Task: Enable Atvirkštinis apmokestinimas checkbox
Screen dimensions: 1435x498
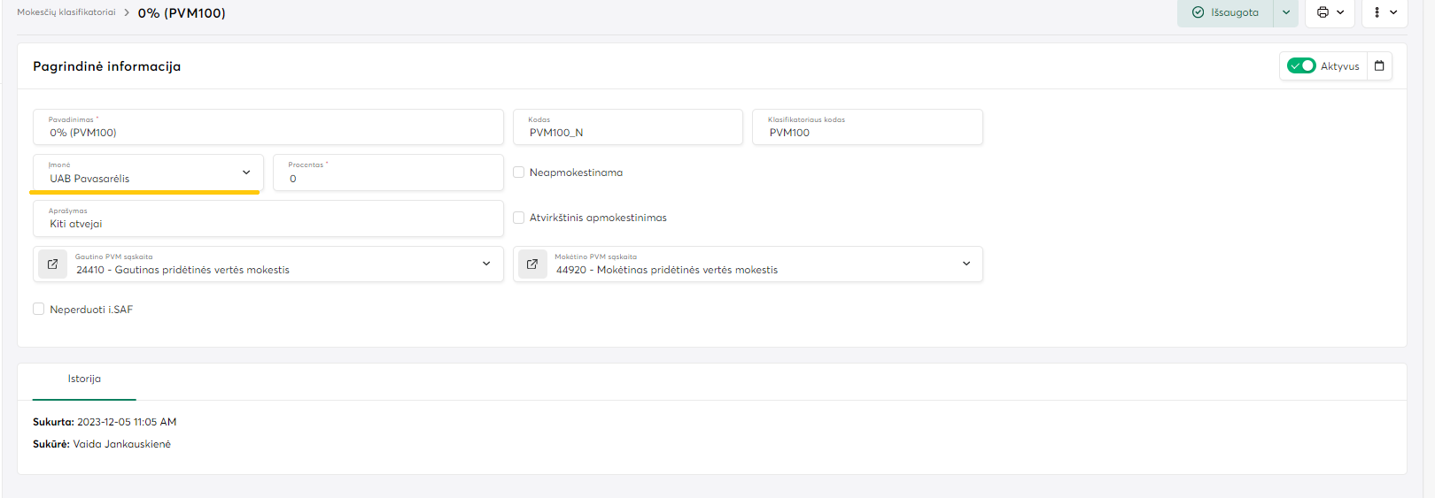Action: pos(519,218)
